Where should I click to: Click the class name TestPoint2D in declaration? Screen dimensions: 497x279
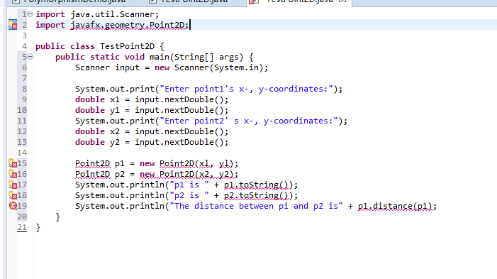[x=127, y=46]
